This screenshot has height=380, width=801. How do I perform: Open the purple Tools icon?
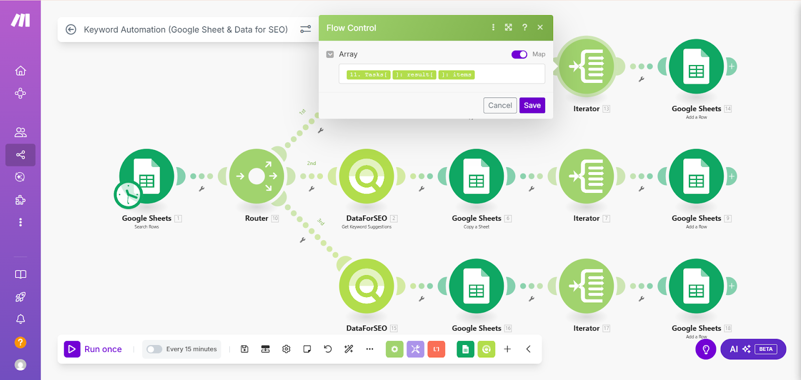coord(416,349)
